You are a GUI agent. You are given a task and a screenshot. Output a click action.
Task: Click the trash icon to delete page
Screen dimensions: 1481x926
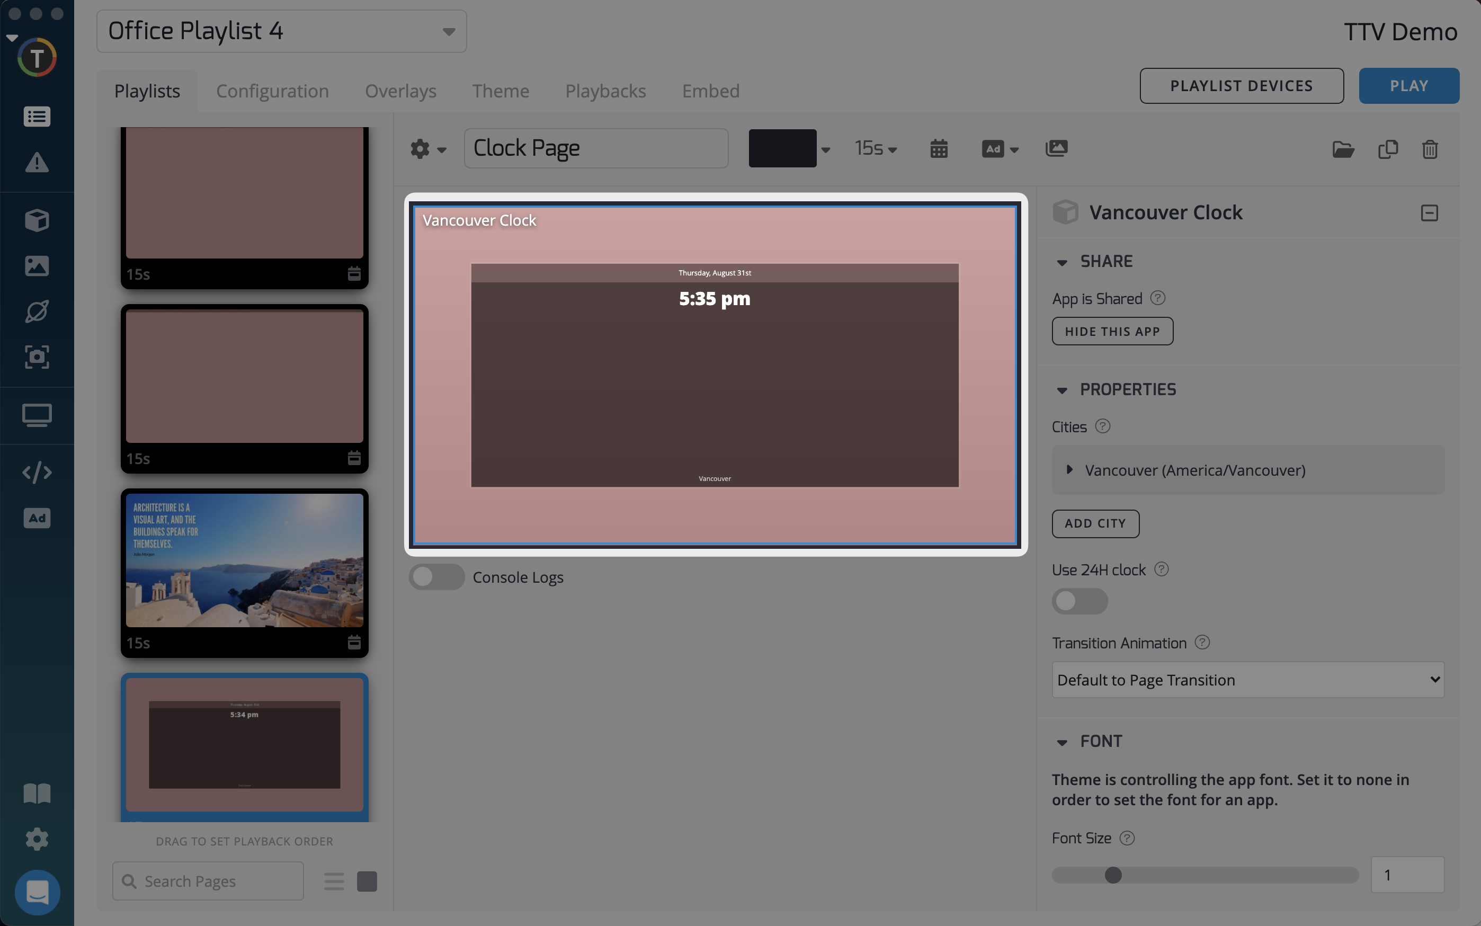tap(1430, 149)
